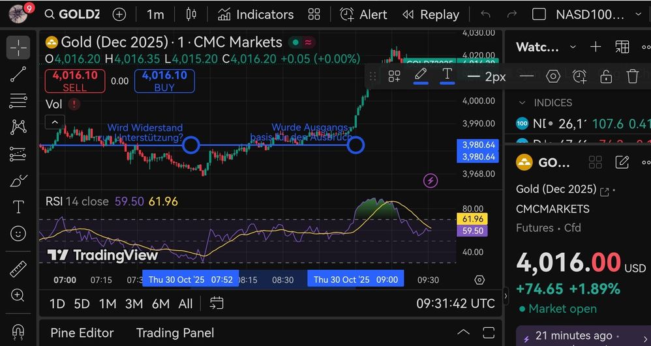Grab the floating toolbar drag handle
Viewport: 651px width, 346px height.
pyautogui.click(x=372, y=76)
